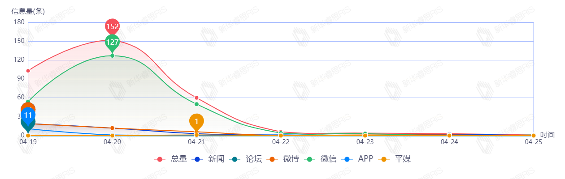
Task: Click the red pin labeled 152
Action: click(x=112, y=26)
